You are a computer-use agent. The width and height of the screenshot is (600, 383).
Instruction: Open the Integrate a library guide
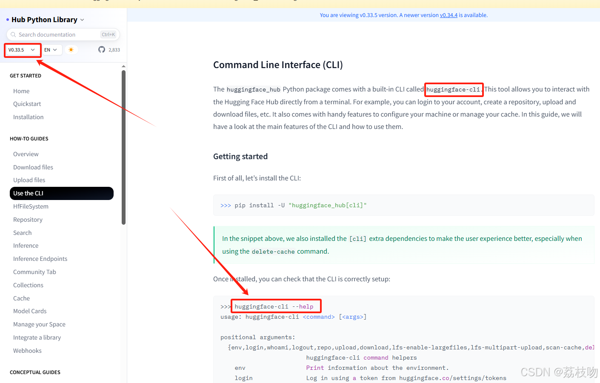click(37, 337)
